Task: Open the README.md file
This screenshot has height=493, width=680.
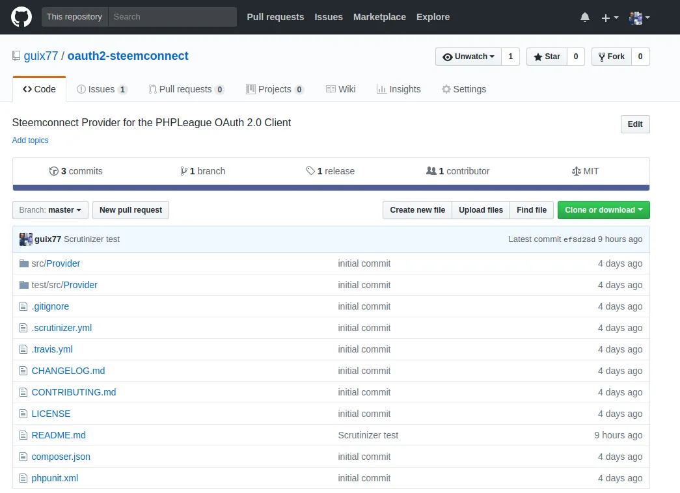Action: click(59, 435)
